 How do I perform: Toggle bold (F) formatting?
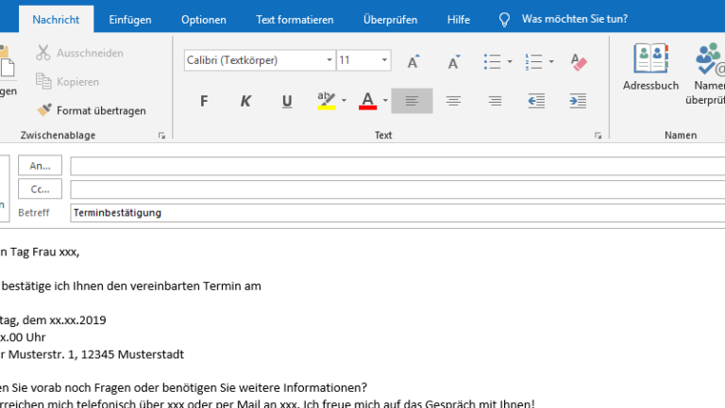point(204,101)
